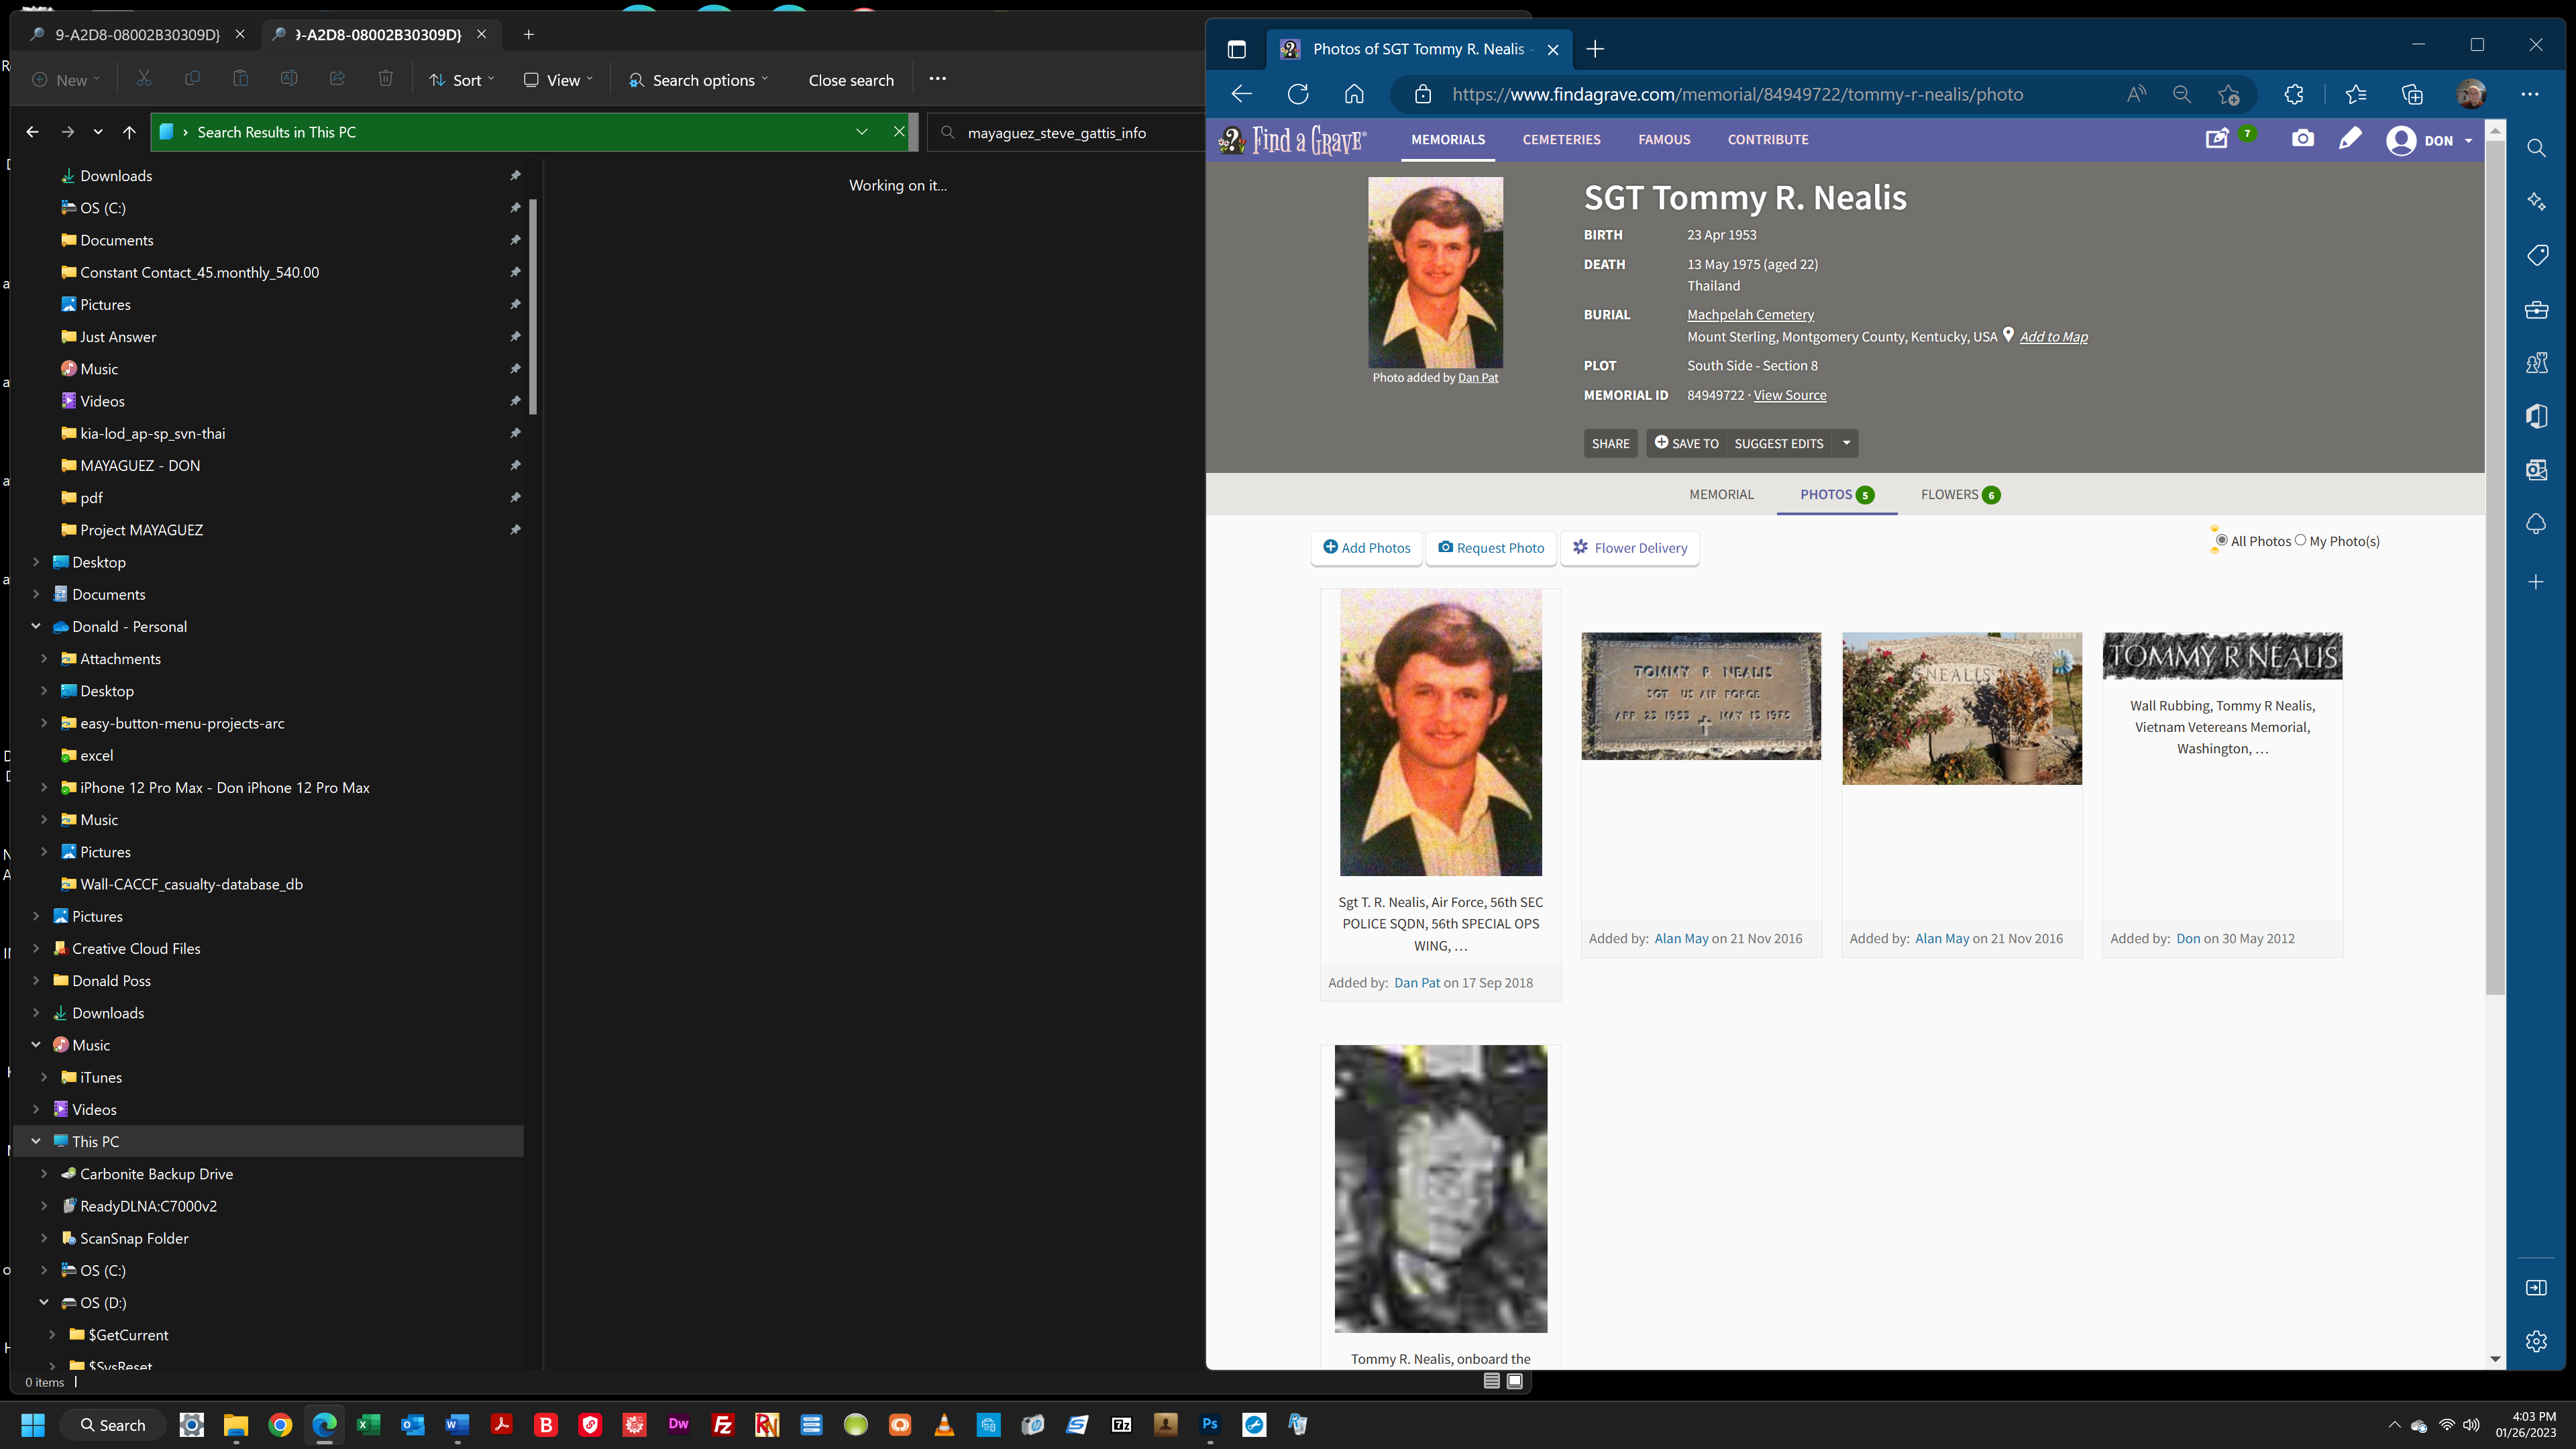
Task: Switch to Flowers tab
Action: tap(1959, 494)
